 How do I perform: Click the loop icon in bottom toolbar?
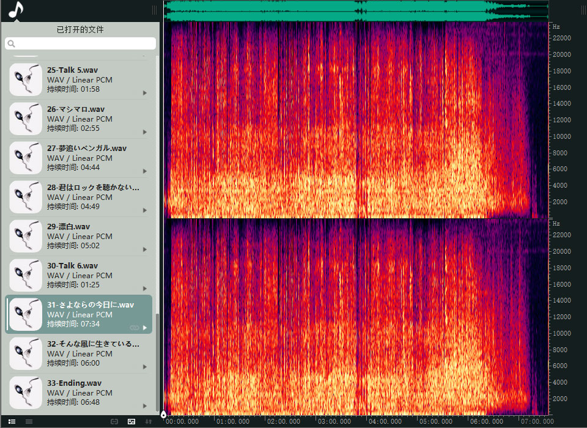click(114, 421)
